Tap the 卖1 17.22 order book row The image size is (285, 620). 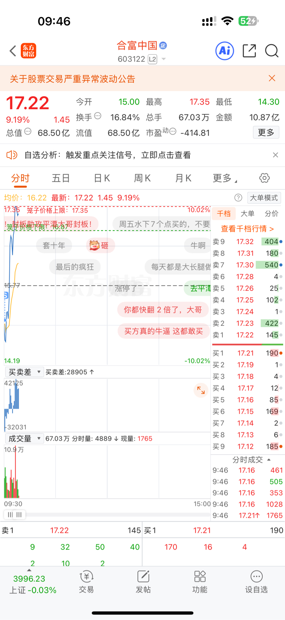(248, 335)
